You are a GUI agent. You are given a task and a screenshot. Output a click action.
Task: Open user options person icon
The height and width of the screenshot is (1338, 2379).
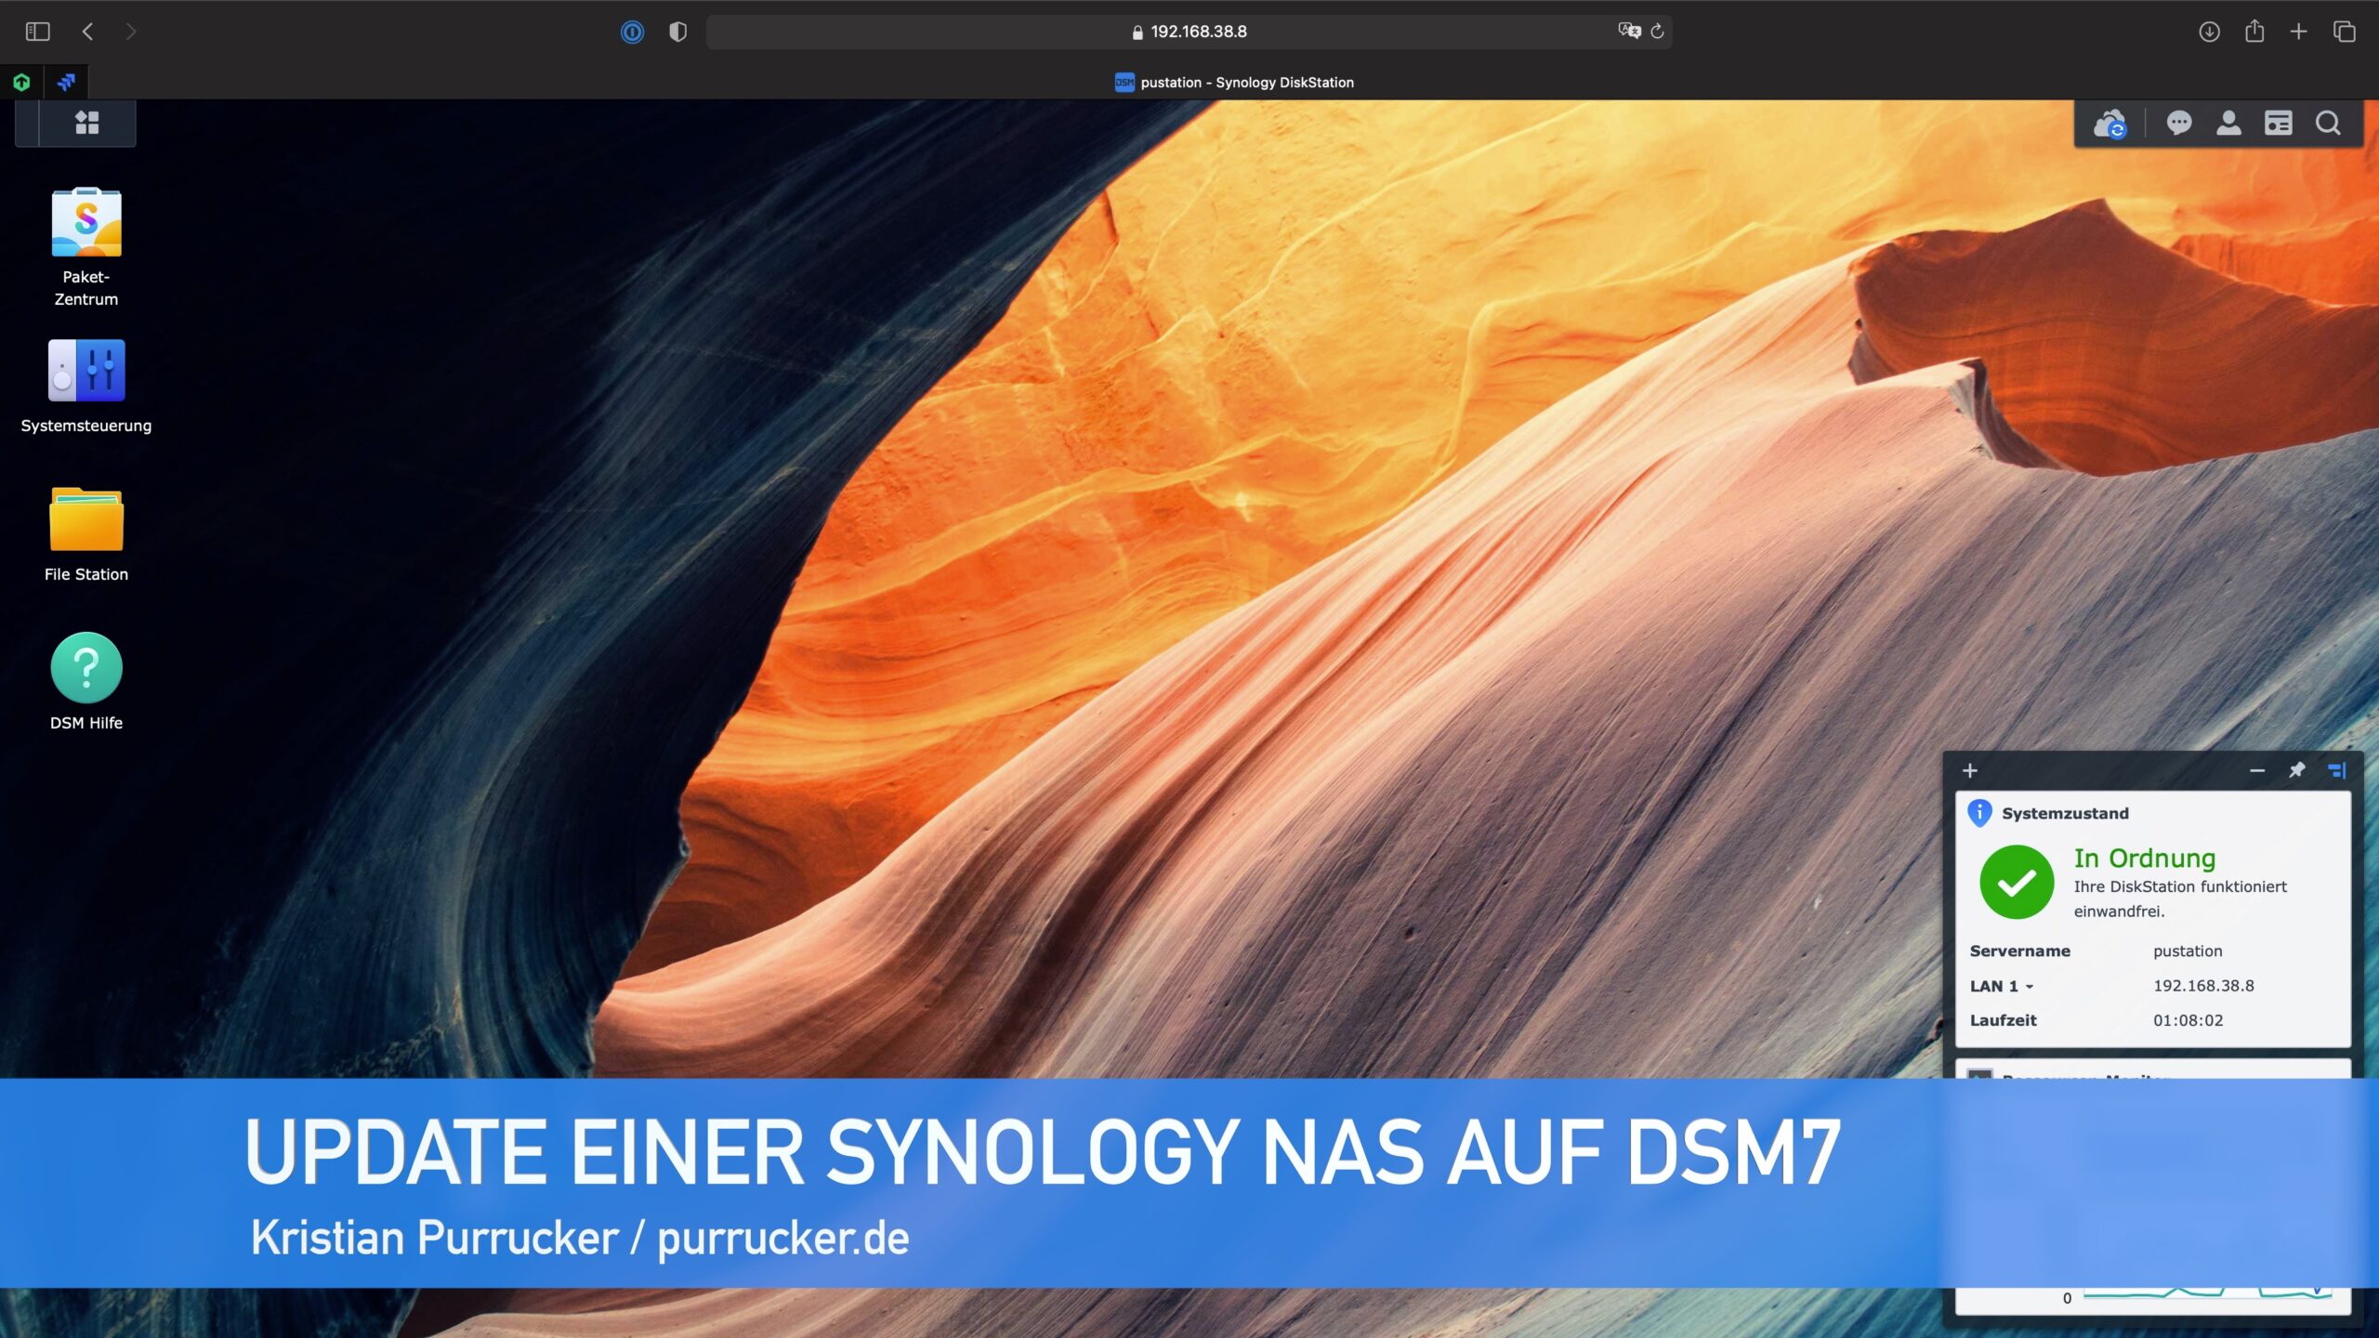(x=2228, y=123)
